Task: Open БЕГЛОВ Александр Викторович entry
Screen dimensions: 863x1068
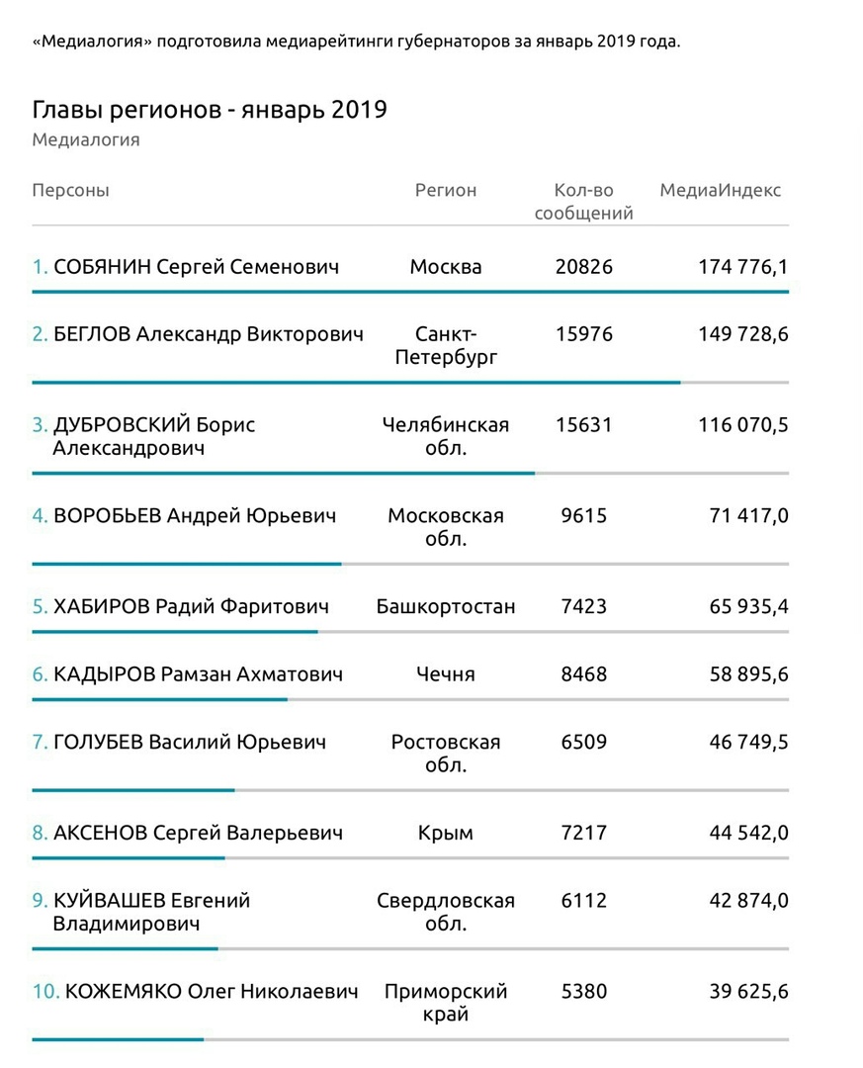Action: [x=208, y=334]
